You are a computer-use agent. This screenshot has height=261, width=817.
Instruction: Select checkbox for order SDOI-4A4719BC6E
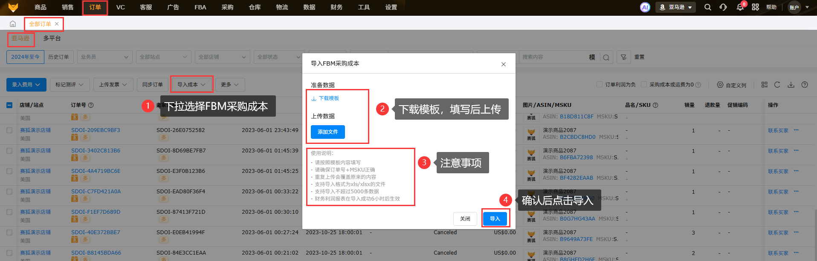coord(9,171)
